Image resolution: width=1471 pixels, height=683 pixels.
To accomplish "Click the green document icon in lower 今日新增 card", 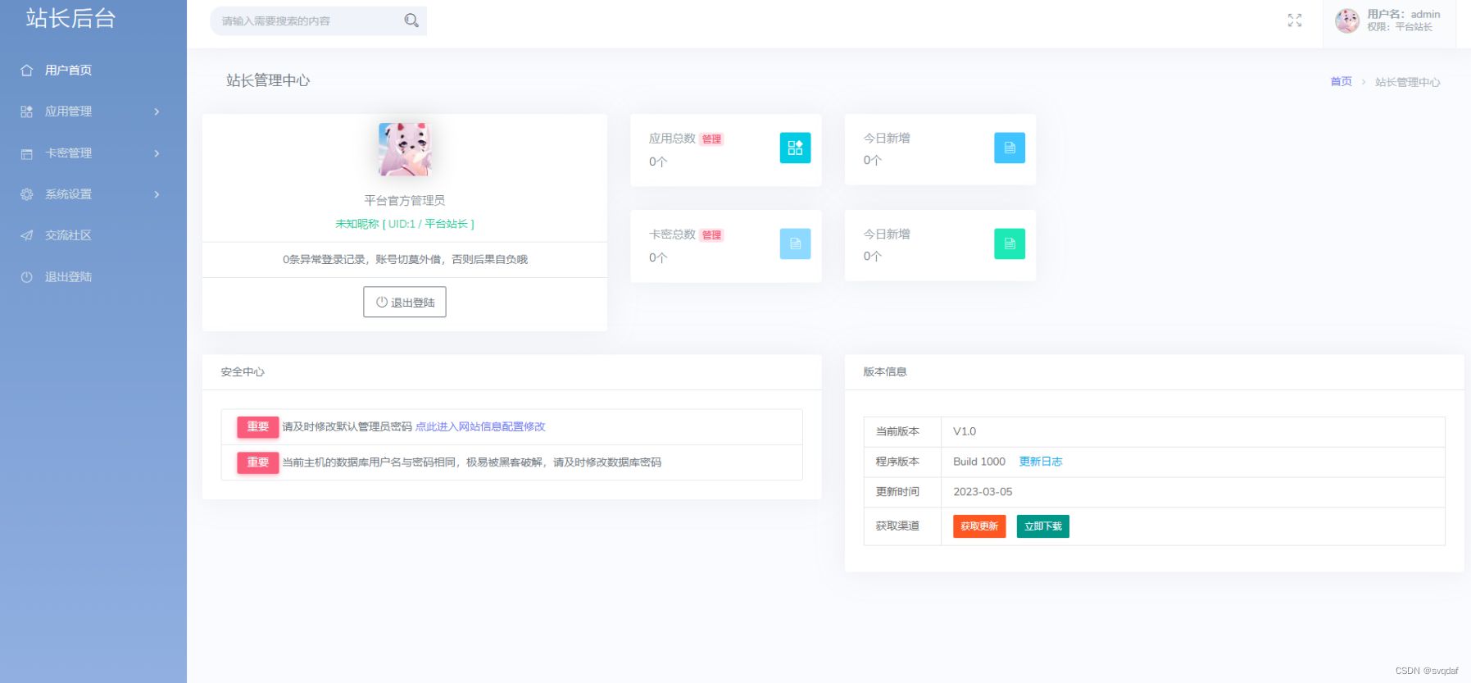I will (x=1010, y=244).
